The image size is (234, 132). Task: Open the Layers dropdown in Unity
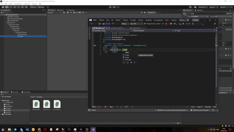point(214,7)
